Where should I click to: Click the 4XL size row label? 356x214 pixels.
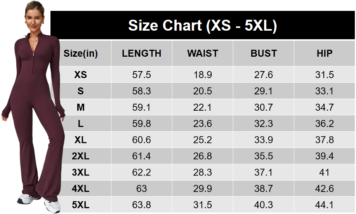pos(81,189)
